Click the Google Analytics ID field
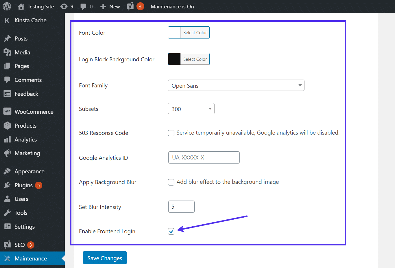Viewport: 395px width, 268px height. click(x=204, y=157)
